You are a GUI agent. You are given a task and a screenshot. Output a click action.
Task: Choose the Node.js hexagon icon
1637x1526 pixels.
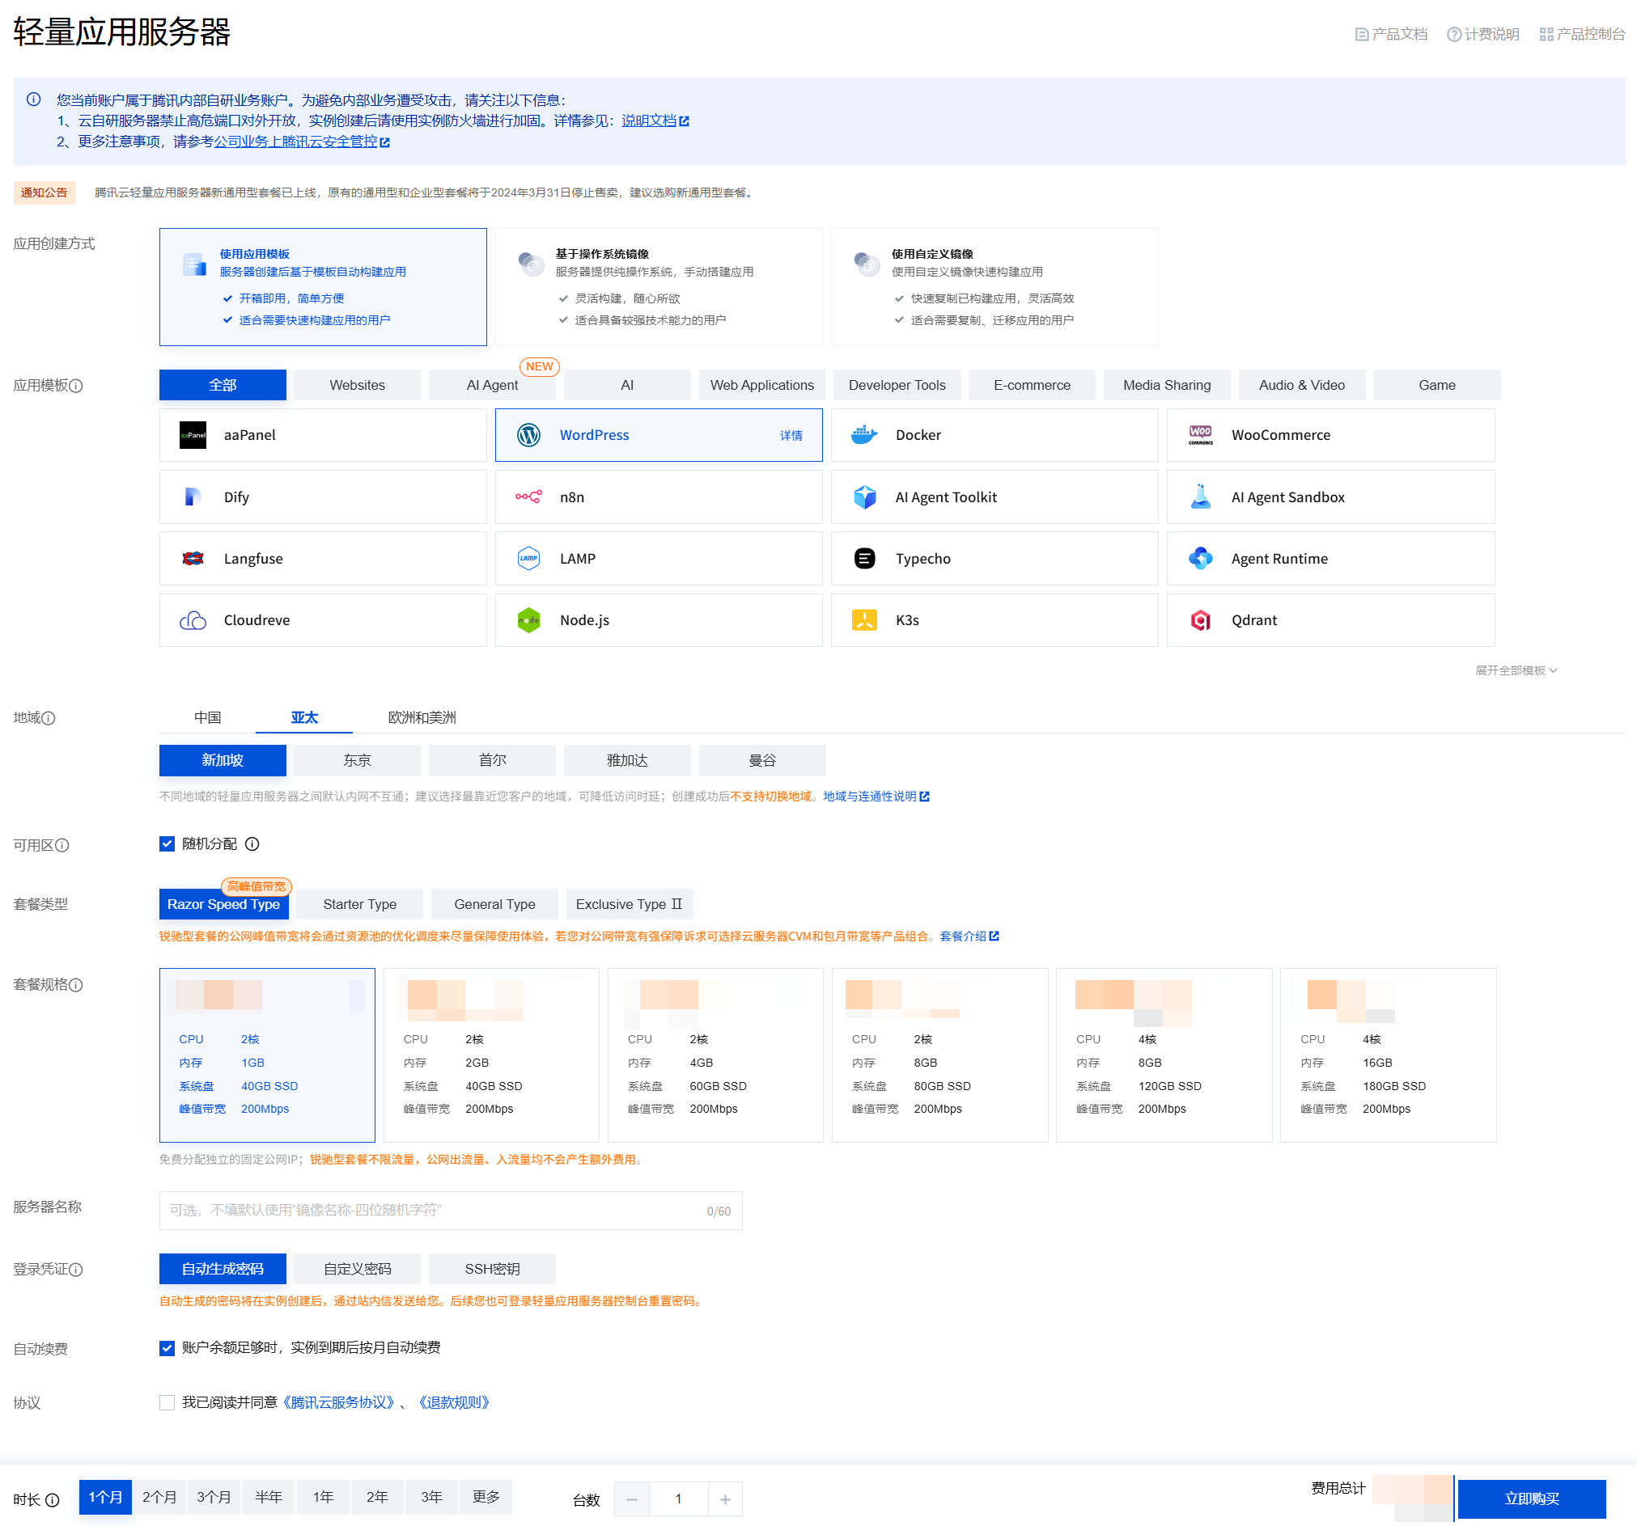click(528, 619)
